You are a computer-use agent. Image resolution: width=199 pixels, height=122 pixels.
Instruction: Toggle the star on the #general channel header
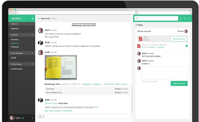click(39, 19)
